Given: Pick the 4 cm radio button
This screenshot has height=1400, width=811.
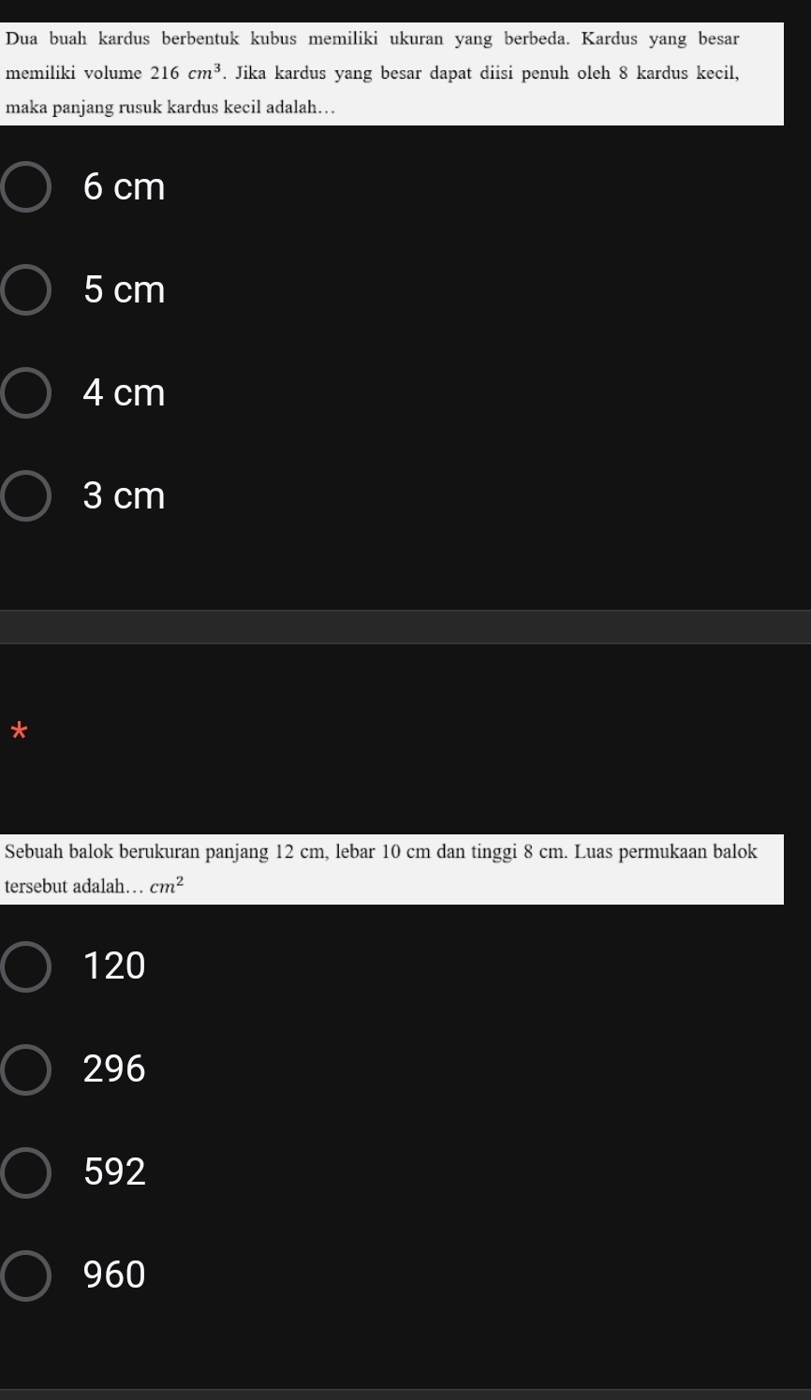Looking at the screenshot, I should coord(24,393).
